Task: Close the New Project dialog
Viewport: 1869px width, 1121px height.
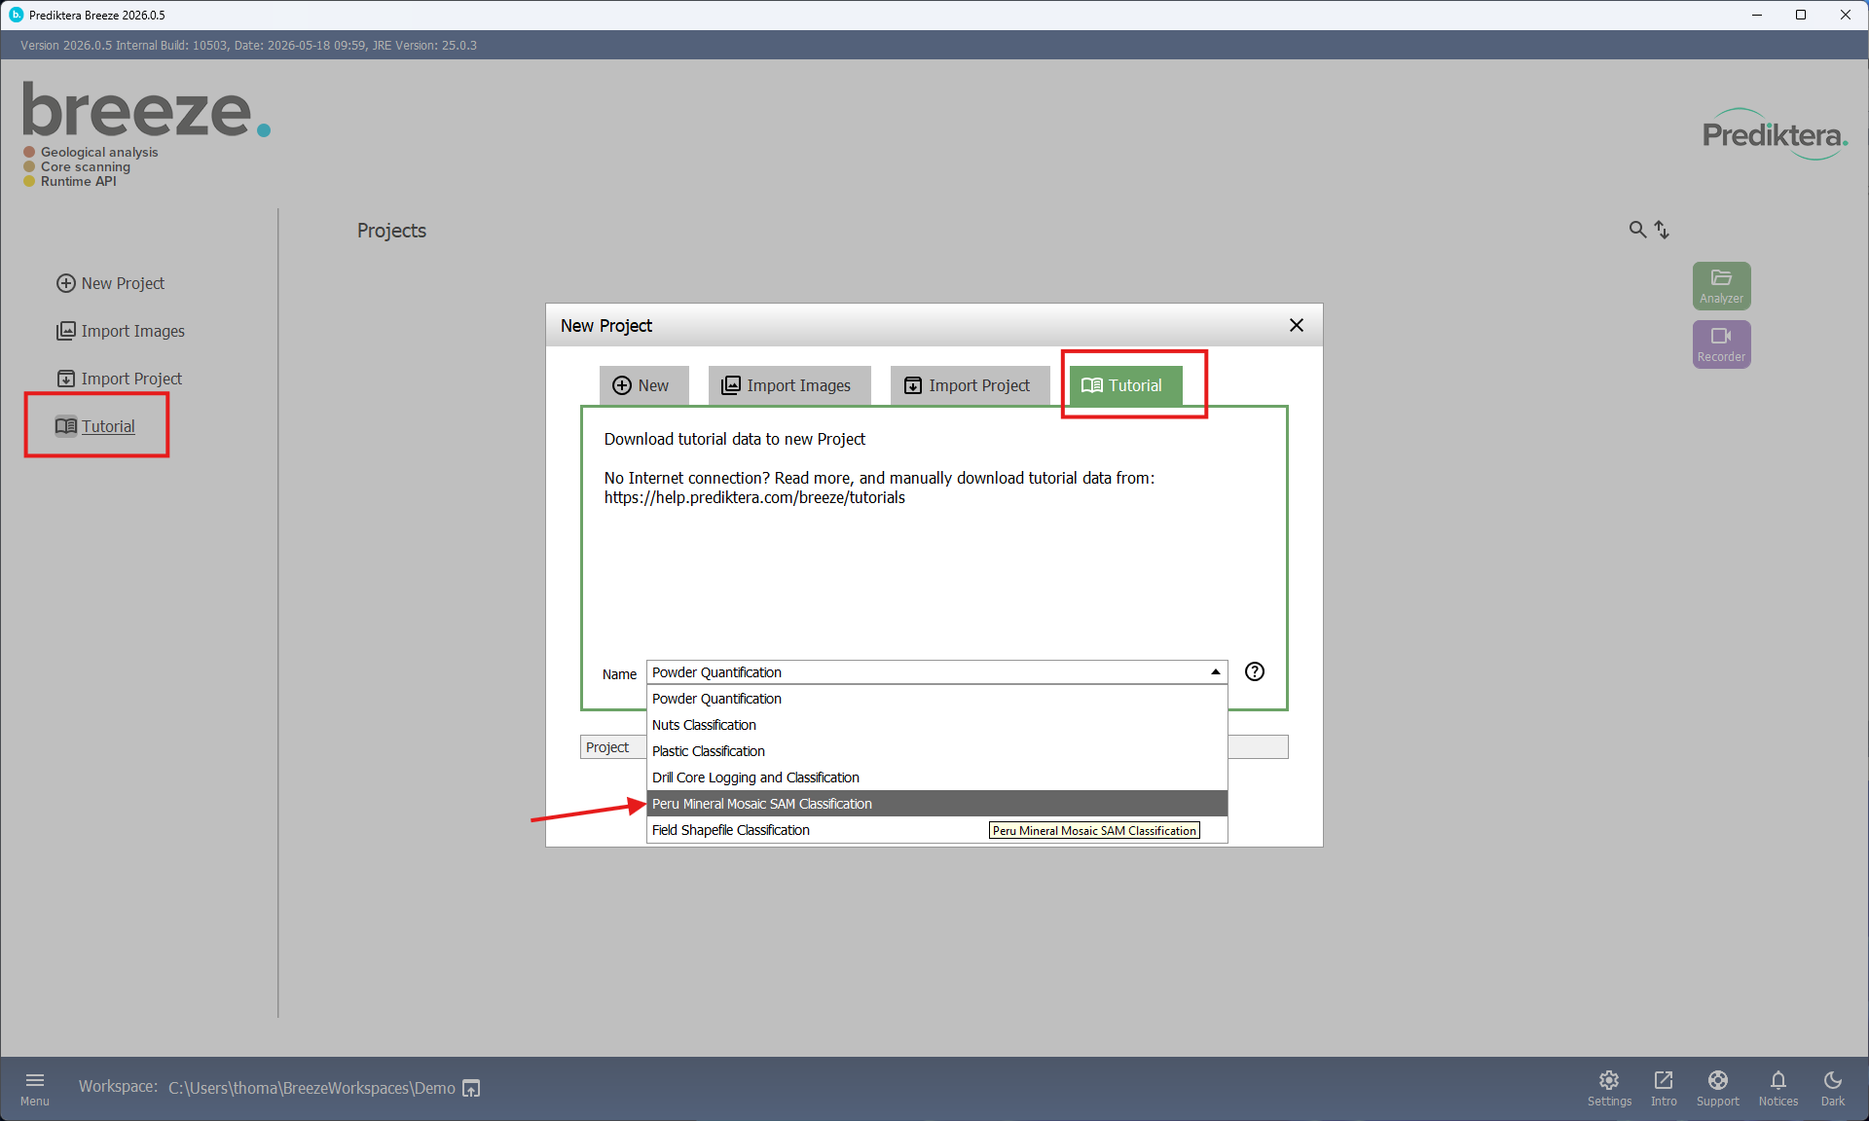Action: pos(1297,325)
